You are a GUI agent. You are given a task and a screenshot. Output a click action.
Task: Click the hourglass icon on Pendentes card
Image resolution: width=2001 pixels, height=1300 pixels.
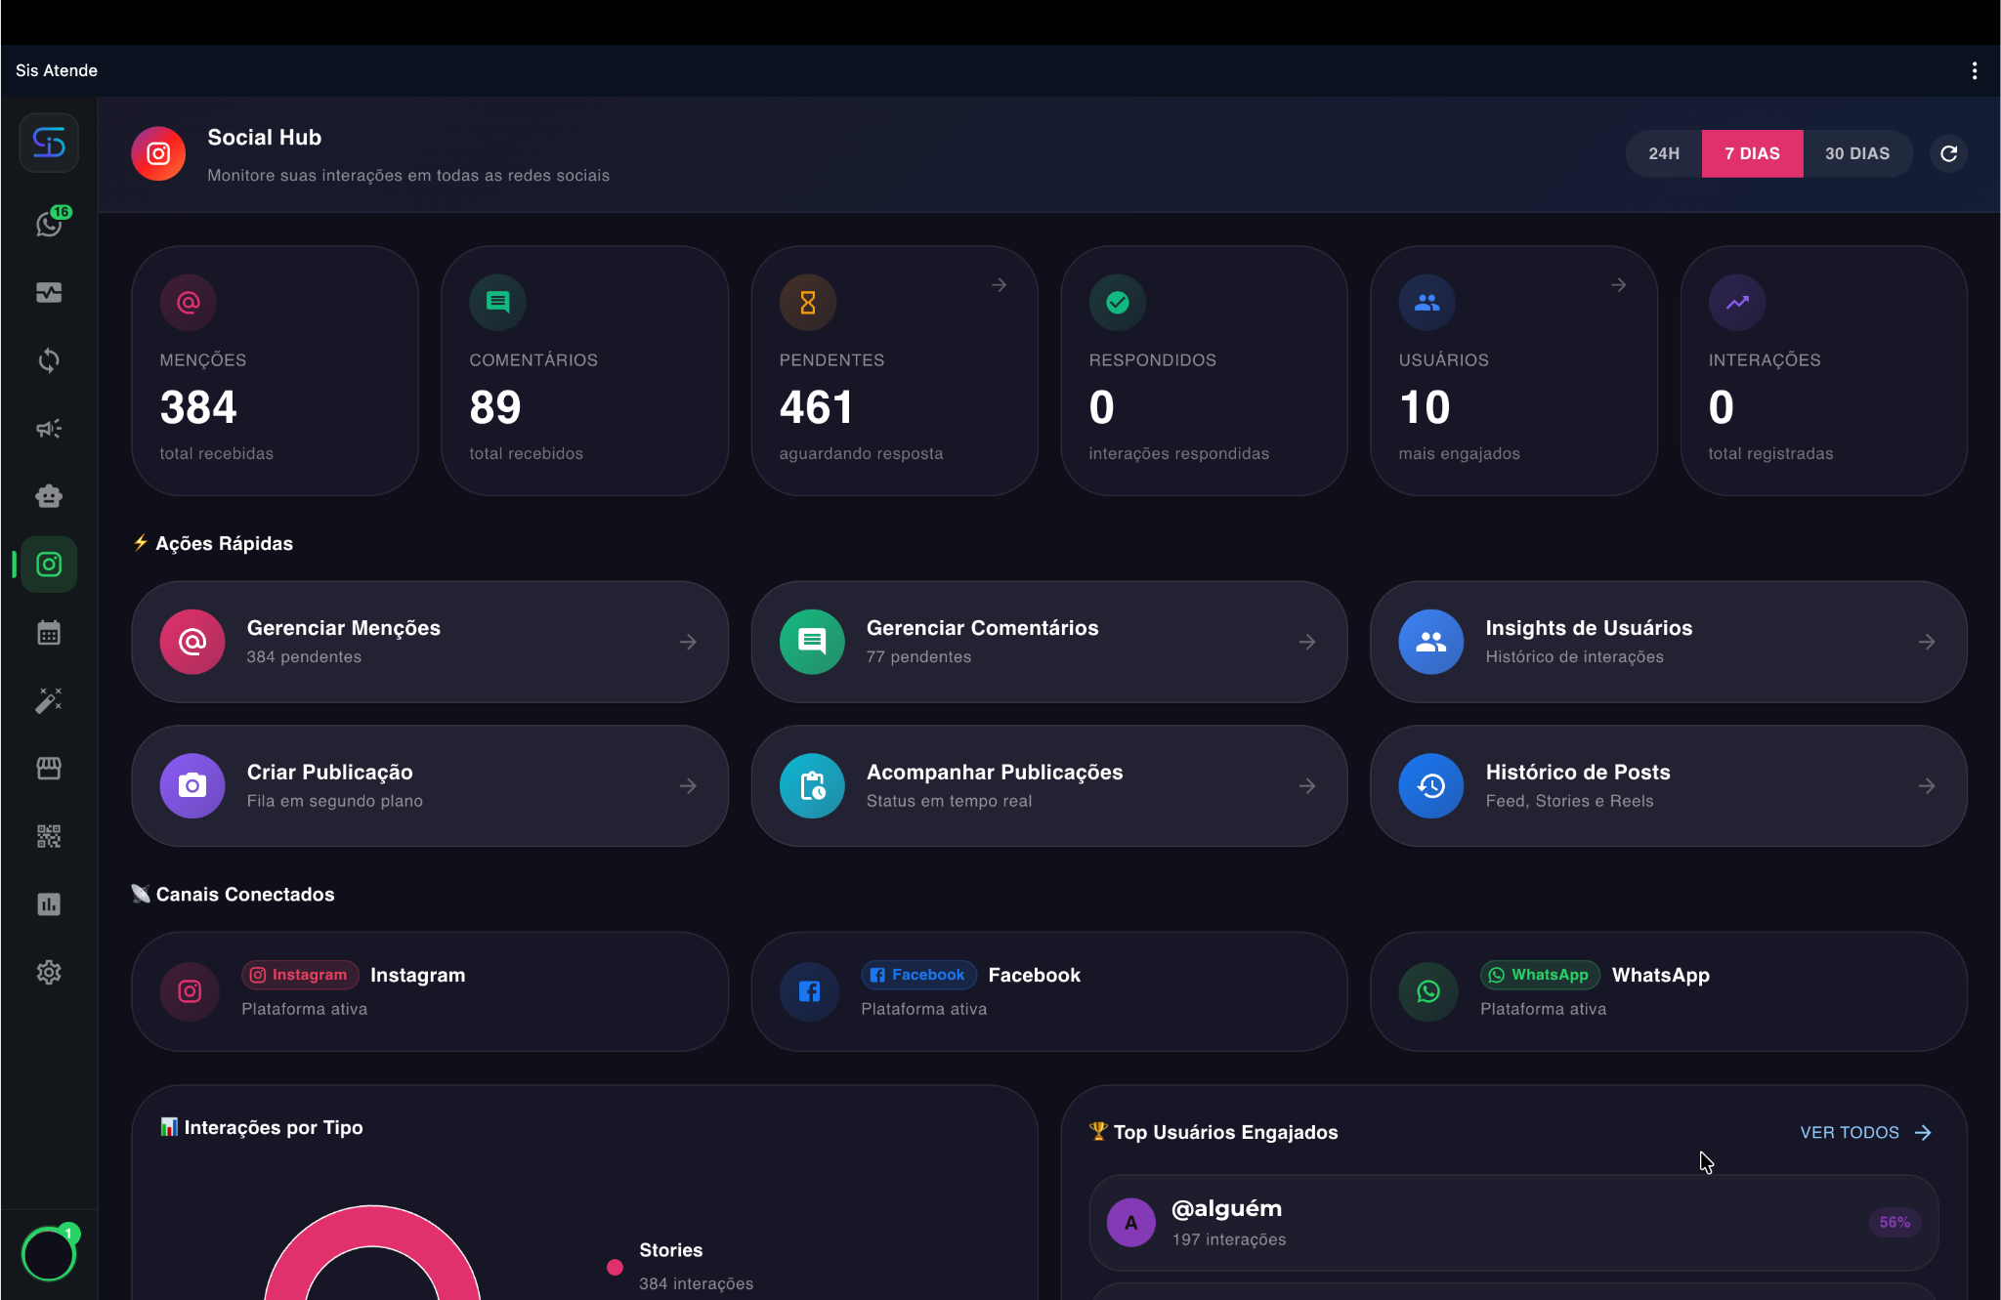[x=808, y=303]
